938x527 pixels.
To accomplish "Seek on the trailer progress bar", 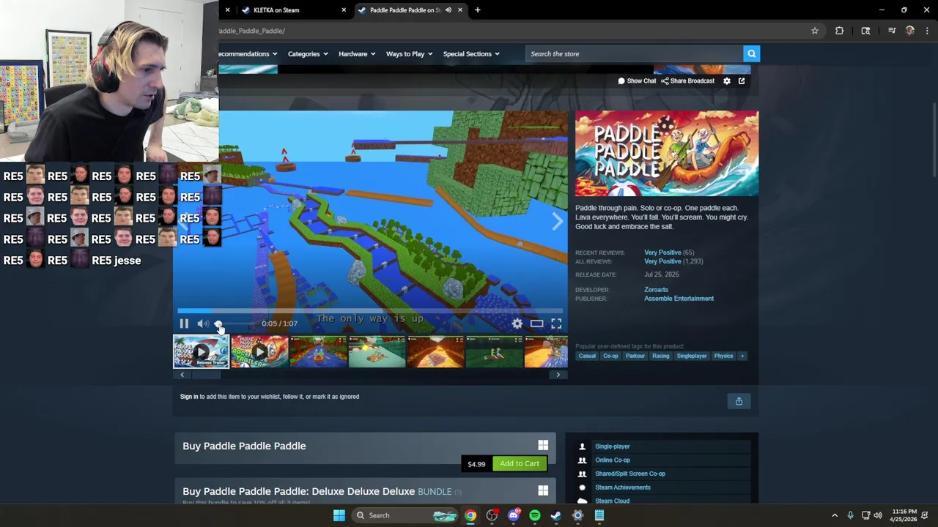I will (370, 310).
